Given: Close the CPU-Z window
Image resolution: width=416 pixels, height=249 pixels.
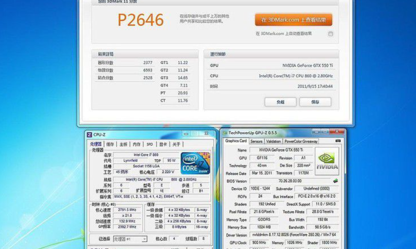Looking at the screenshot, I should point(206,133).
